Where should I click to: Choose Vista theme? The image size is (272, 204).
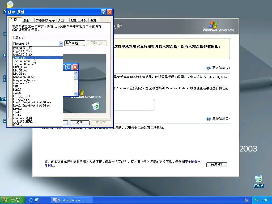pos(38,115)
